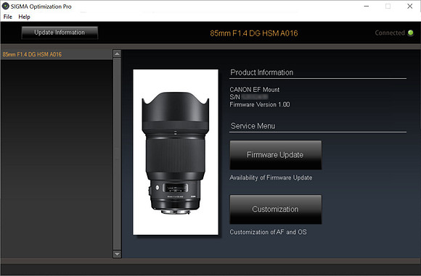This screenshot has width=421, height=276.
Task: Click the Service Menu heading
Action: tap(253, 126)
